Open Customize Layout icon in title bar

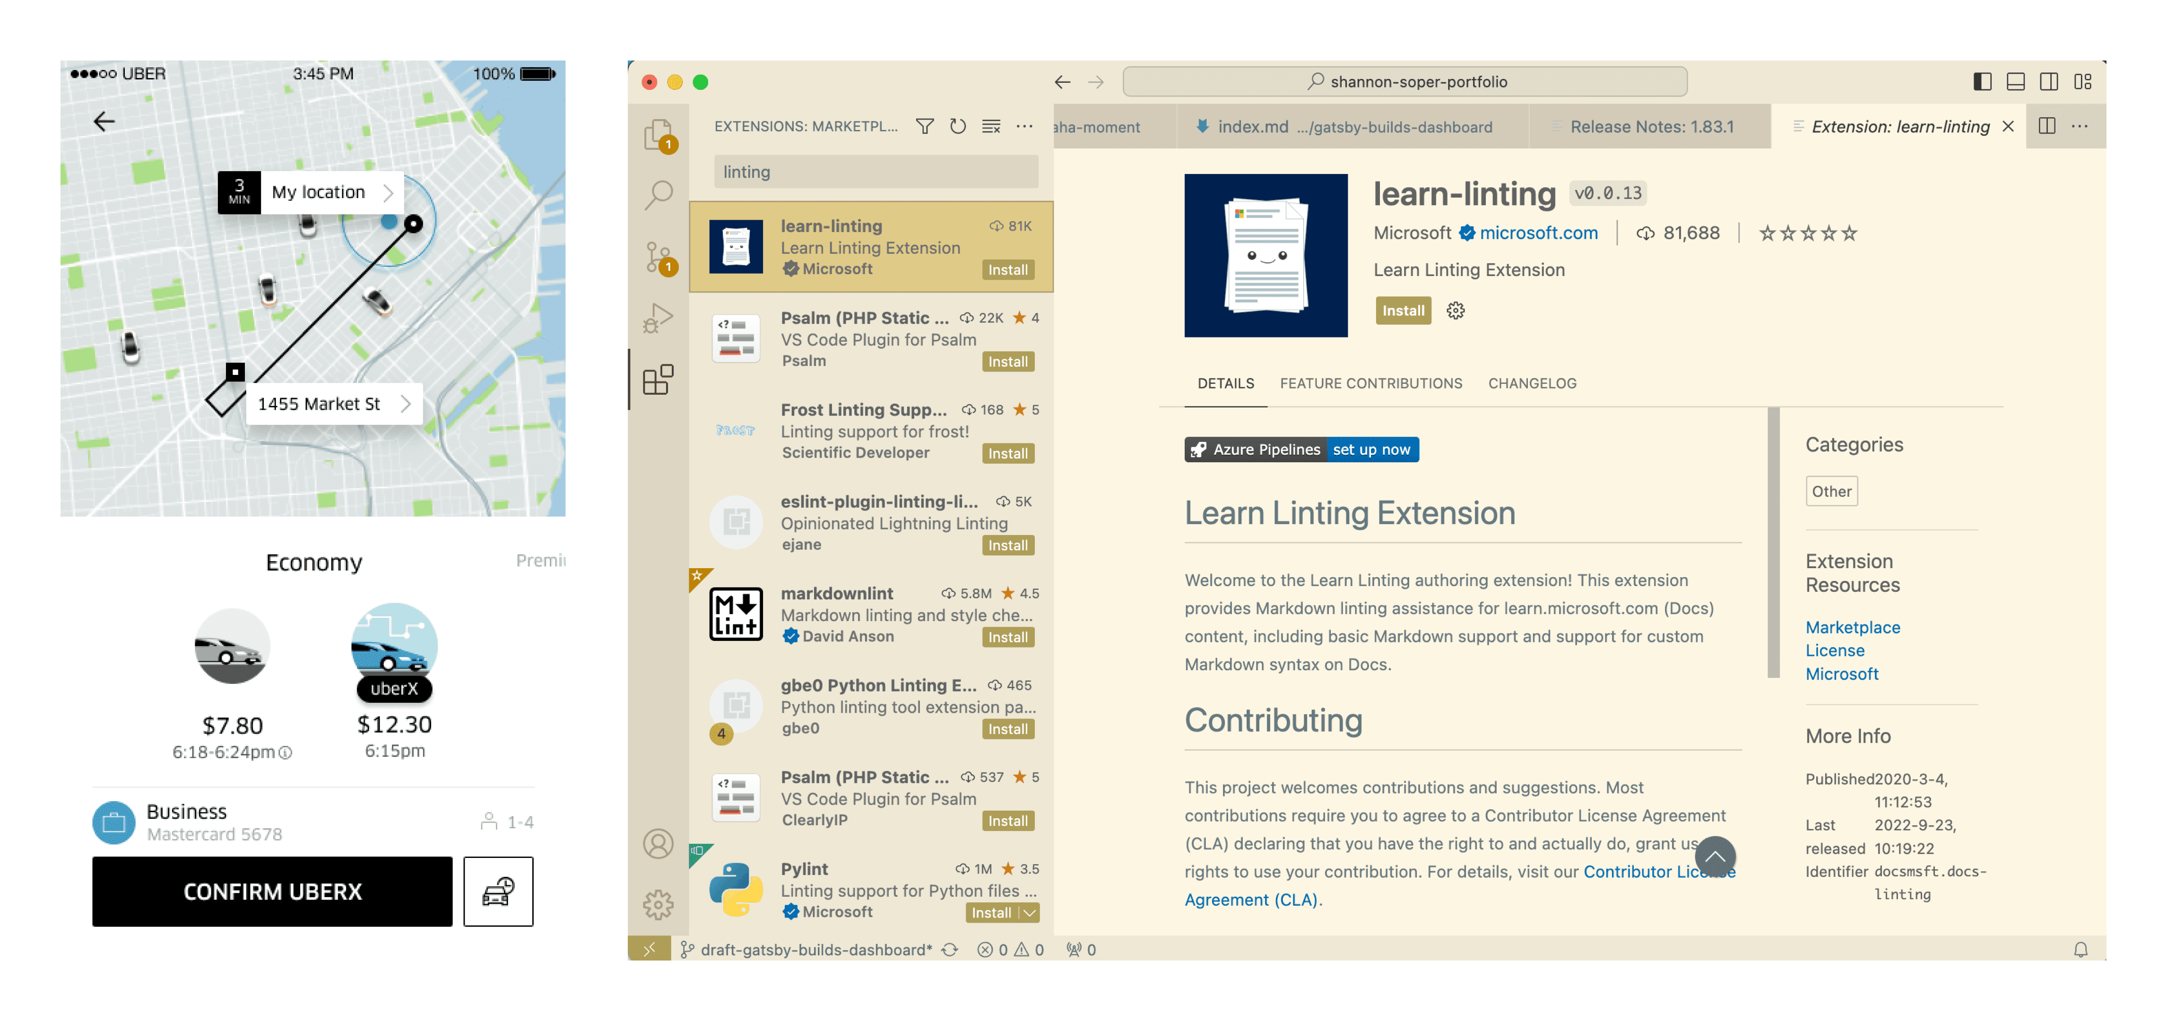click(x=2082, y=82)
